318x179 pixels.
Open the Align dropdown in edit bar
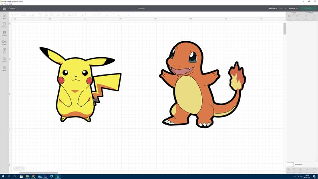tap(58, 15)
